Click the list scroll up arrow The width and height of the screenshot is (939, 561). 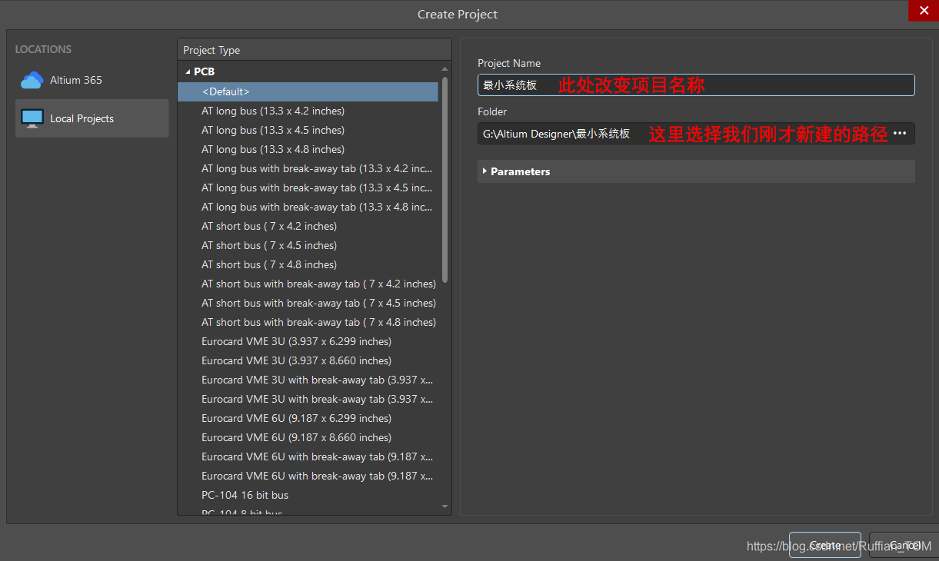tap(445, 69)
